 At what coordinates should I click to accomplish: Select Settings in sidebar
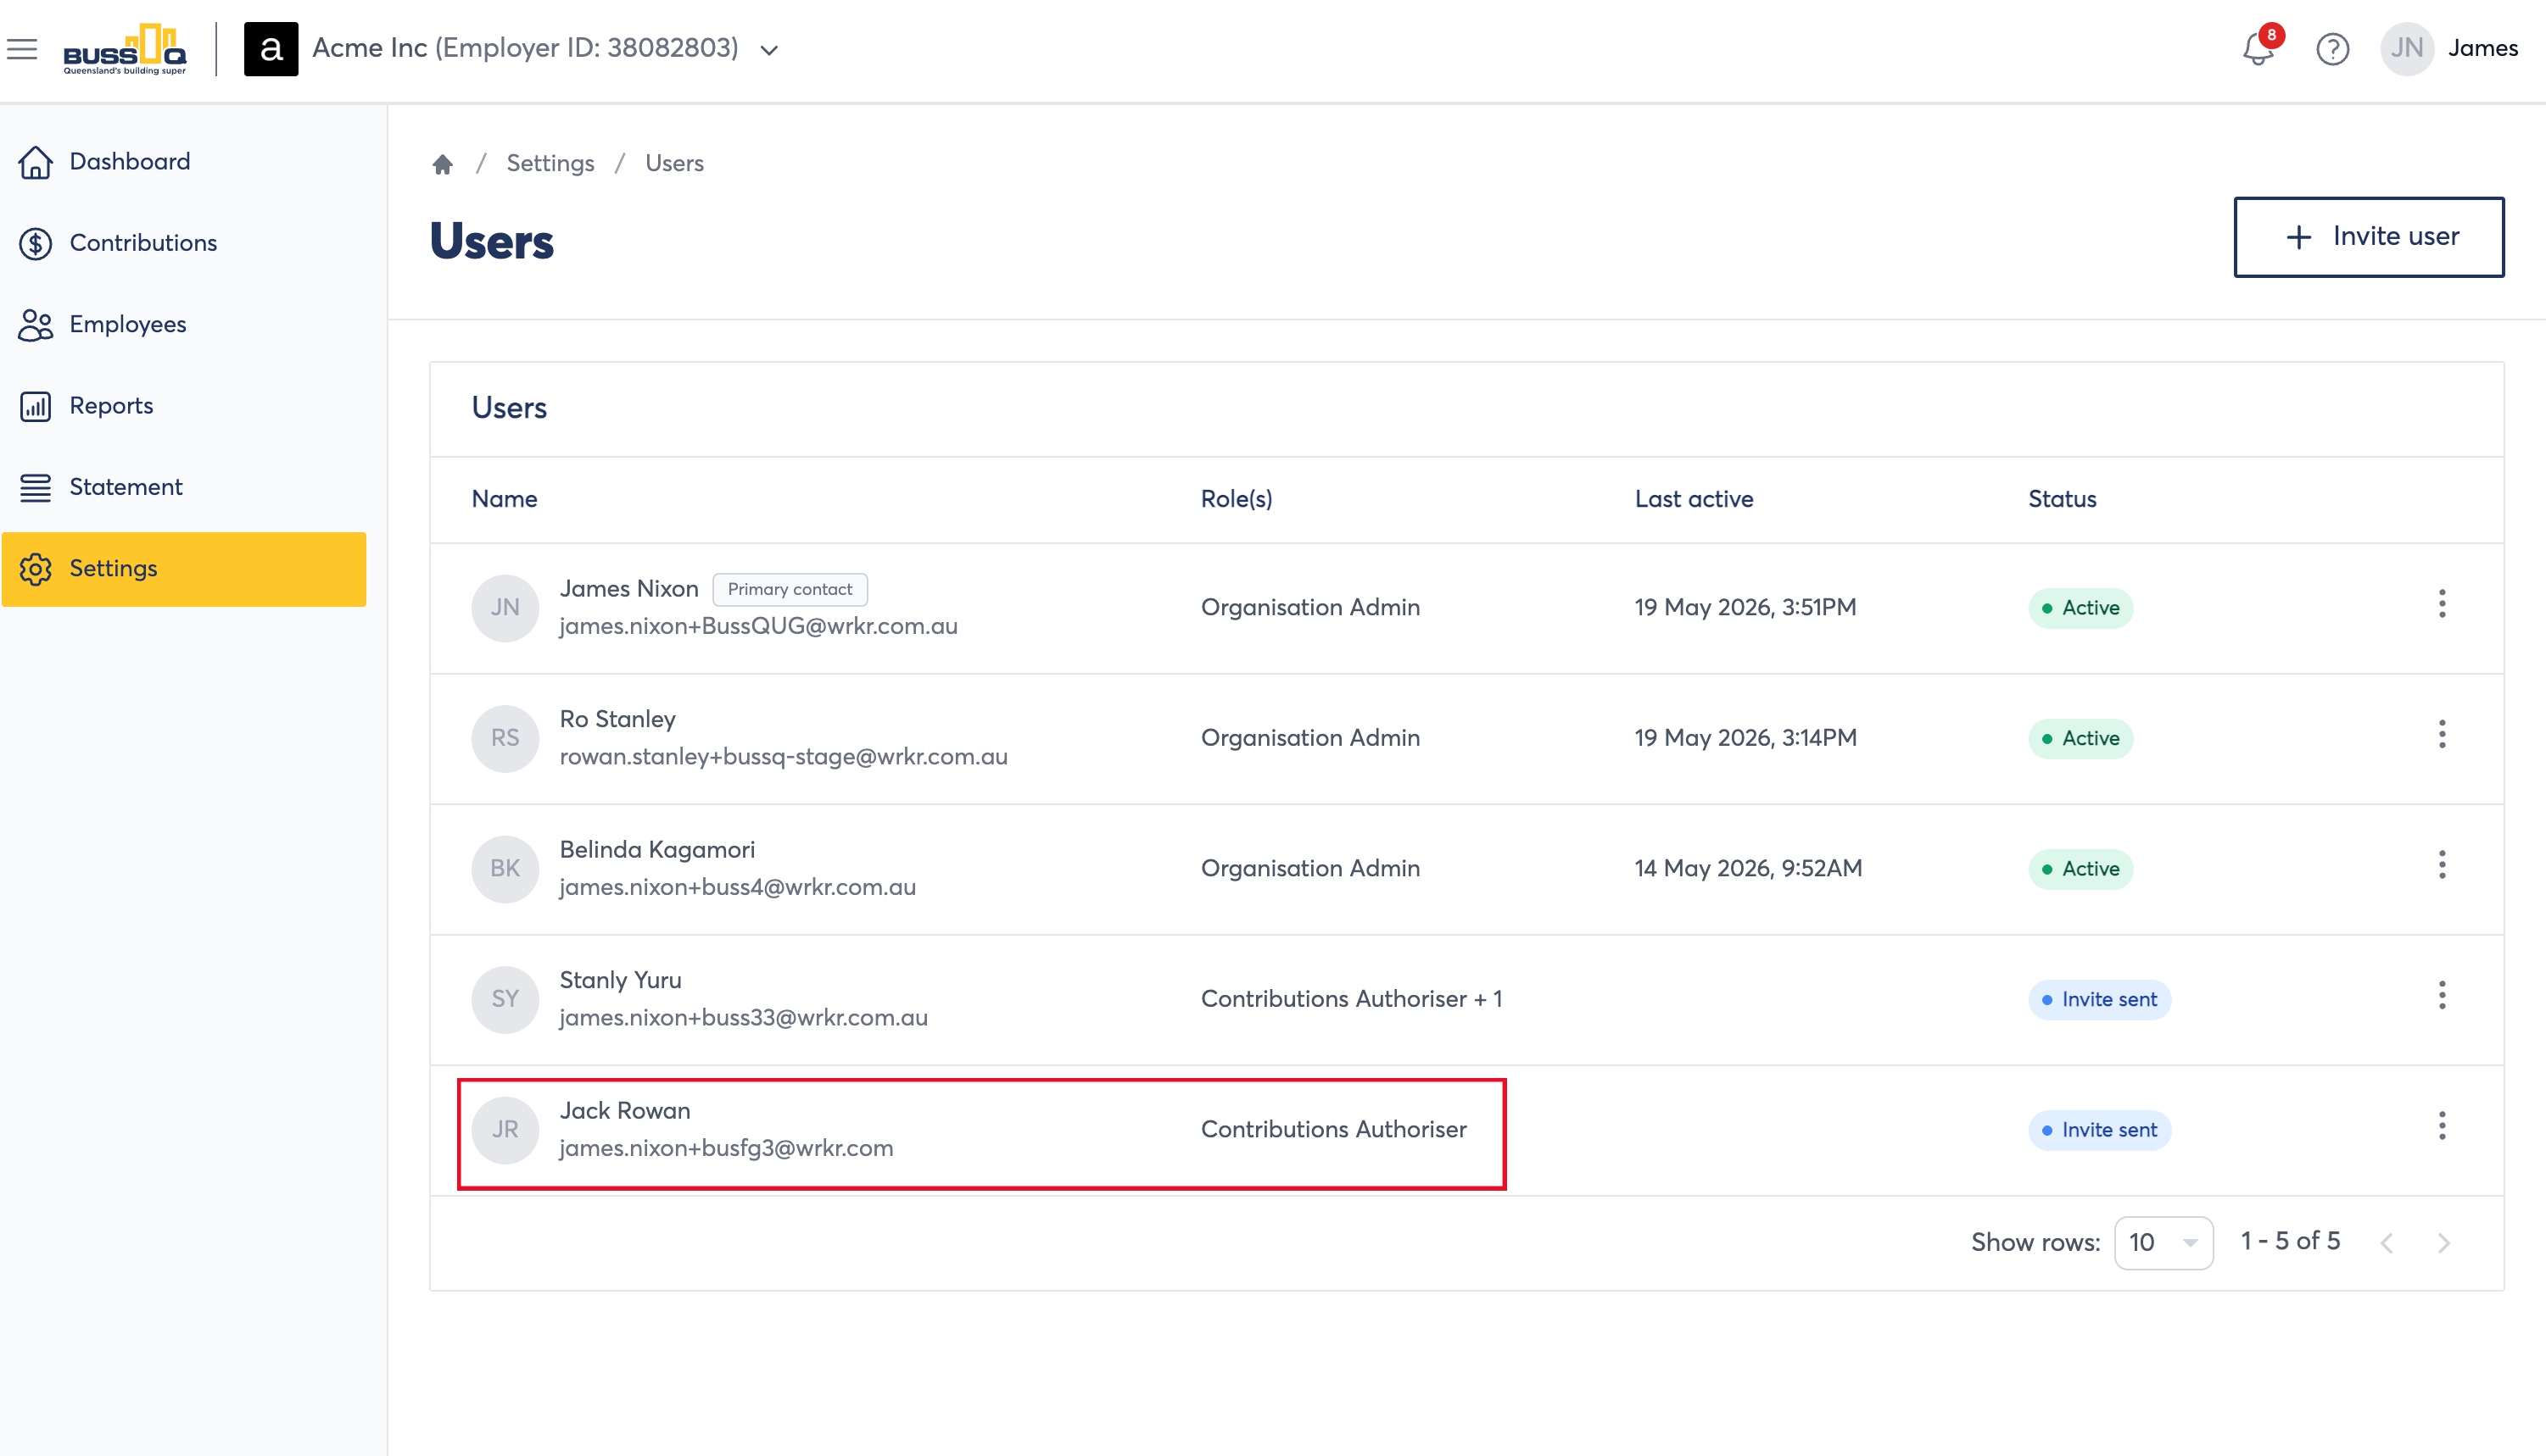click(184, 569)
